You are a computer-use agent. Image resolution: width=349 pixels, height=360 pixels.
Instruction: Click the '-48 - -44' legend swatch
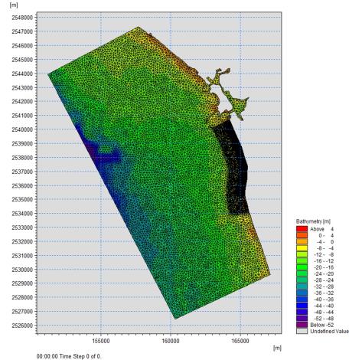(x=302, y=312)
